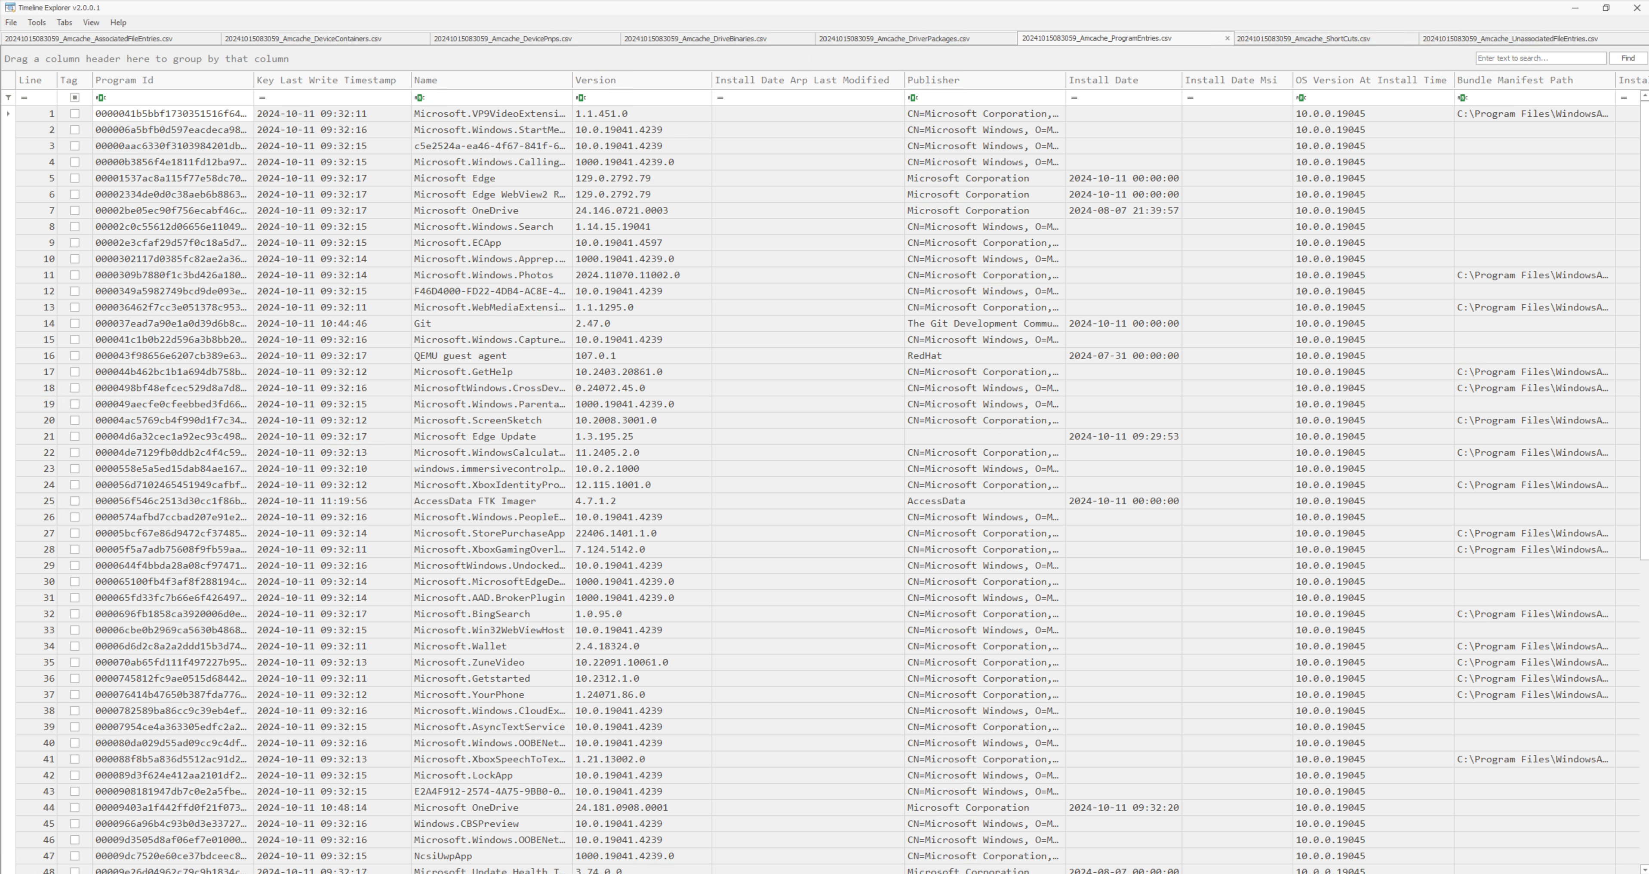Close the Amcache_ProgramEntries.csv tab
Screen dimensions: 1649x874
coord(1227,38)
